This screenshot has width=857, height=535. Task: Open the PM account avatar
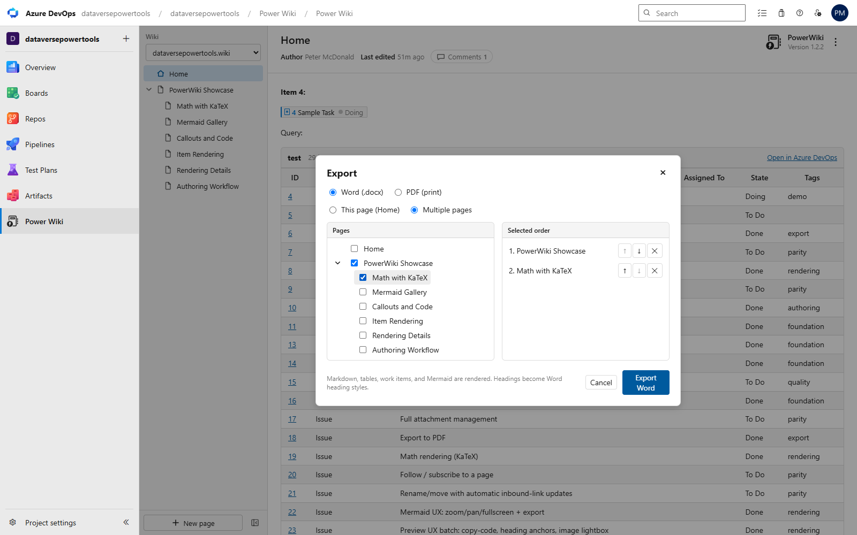point(840,13)
